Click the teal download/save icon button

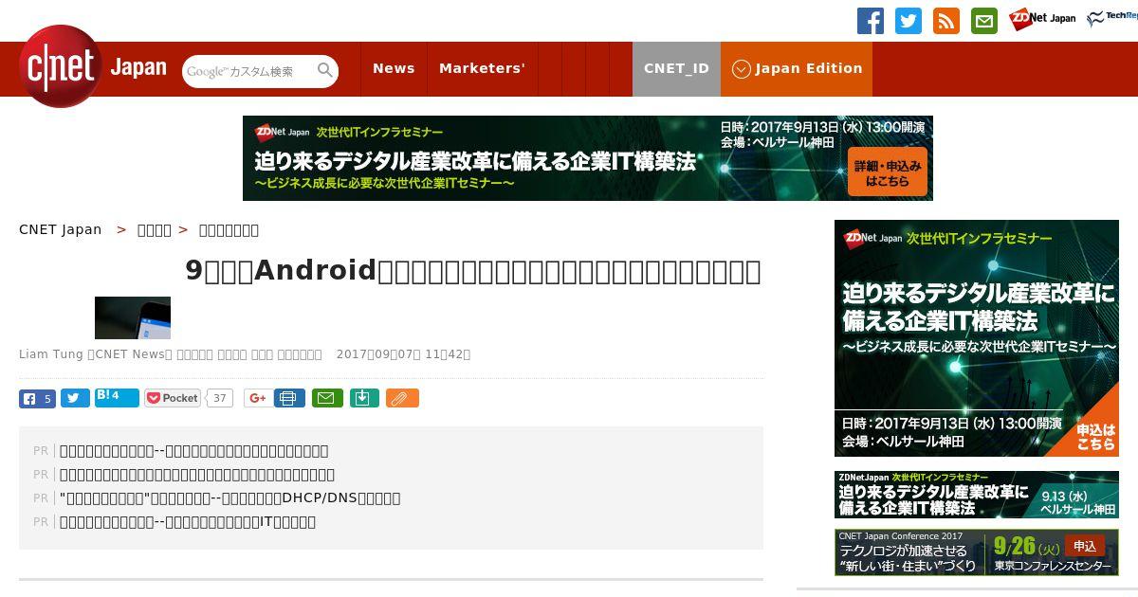point(364,398)
